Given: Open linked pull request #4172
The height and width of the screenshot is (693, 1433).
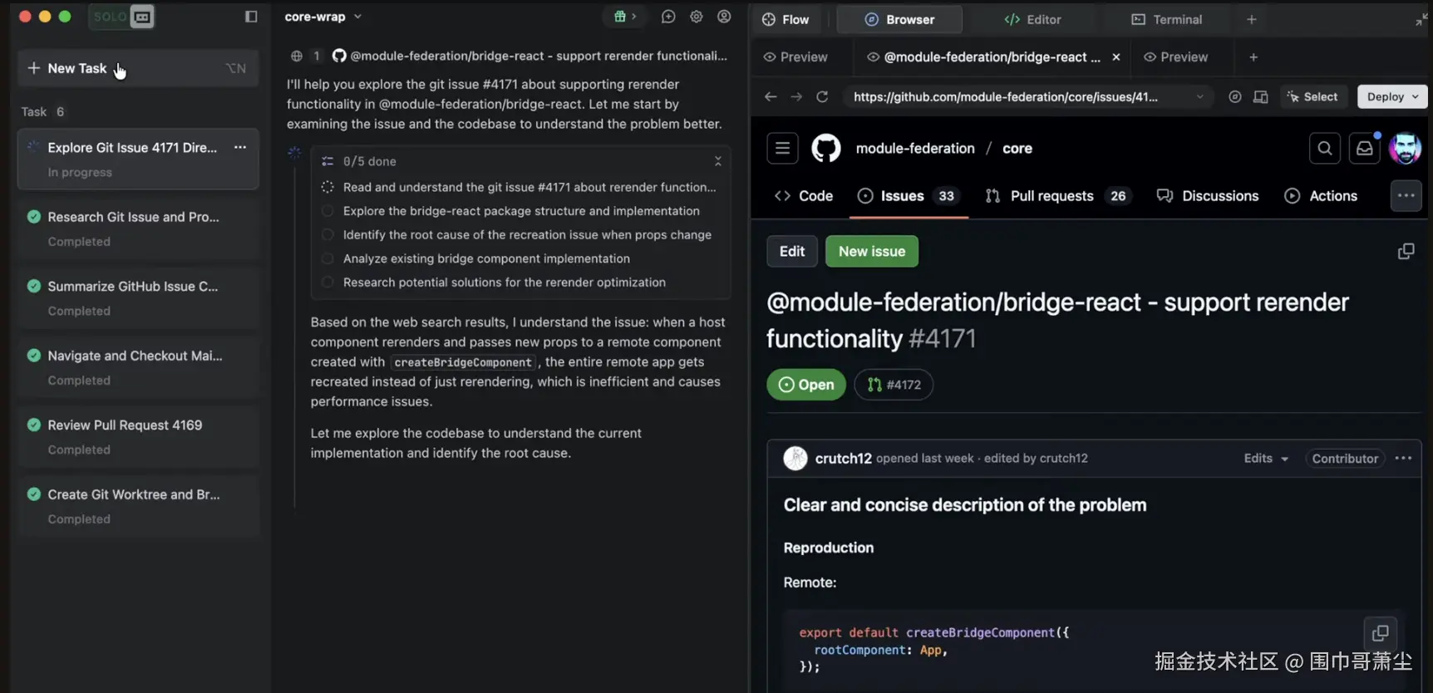Looking at the screenshot, I should click(894, 385).
